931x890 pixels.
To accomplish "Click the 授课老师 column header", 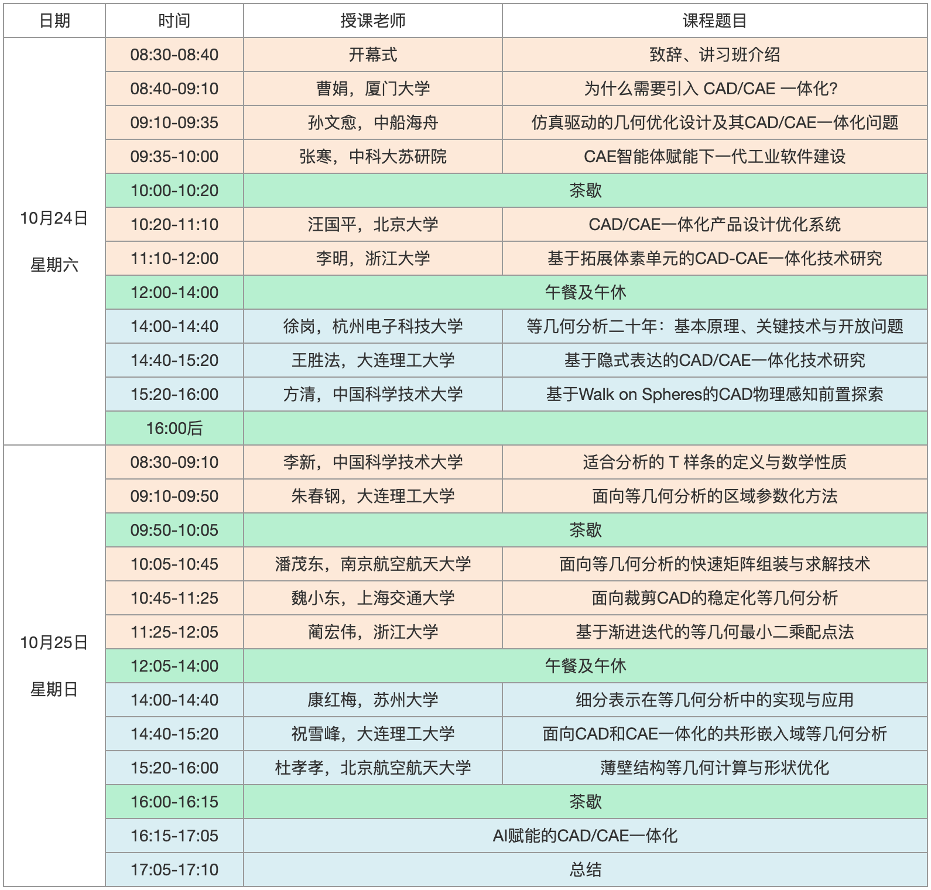I will (x=373, y=20).
